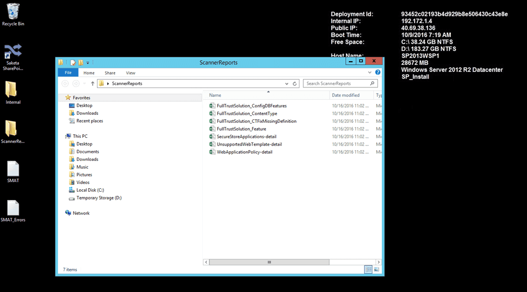
Task: Select FullTrustSolution_Feature file
Action: 241,129
